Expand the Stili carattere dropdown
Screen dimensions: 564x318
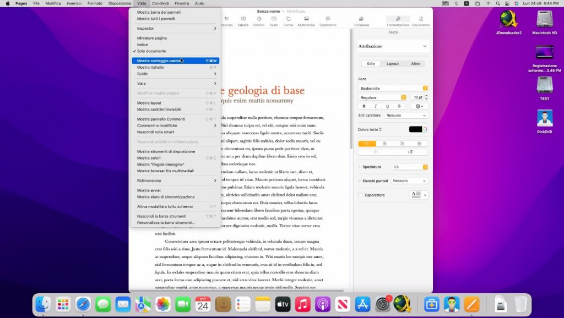(406, 116)
